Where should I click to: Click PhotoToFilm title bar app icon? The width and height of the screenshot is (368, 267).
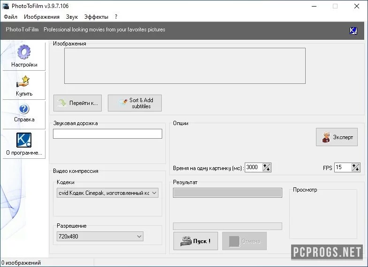6,6
